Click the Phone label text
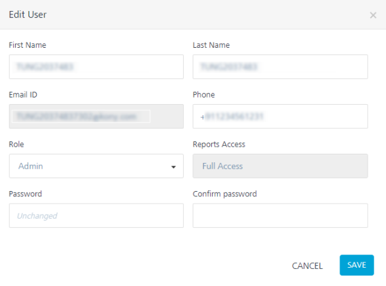The height and width of the screenshot is (286, 386). [x=203, y=95]
